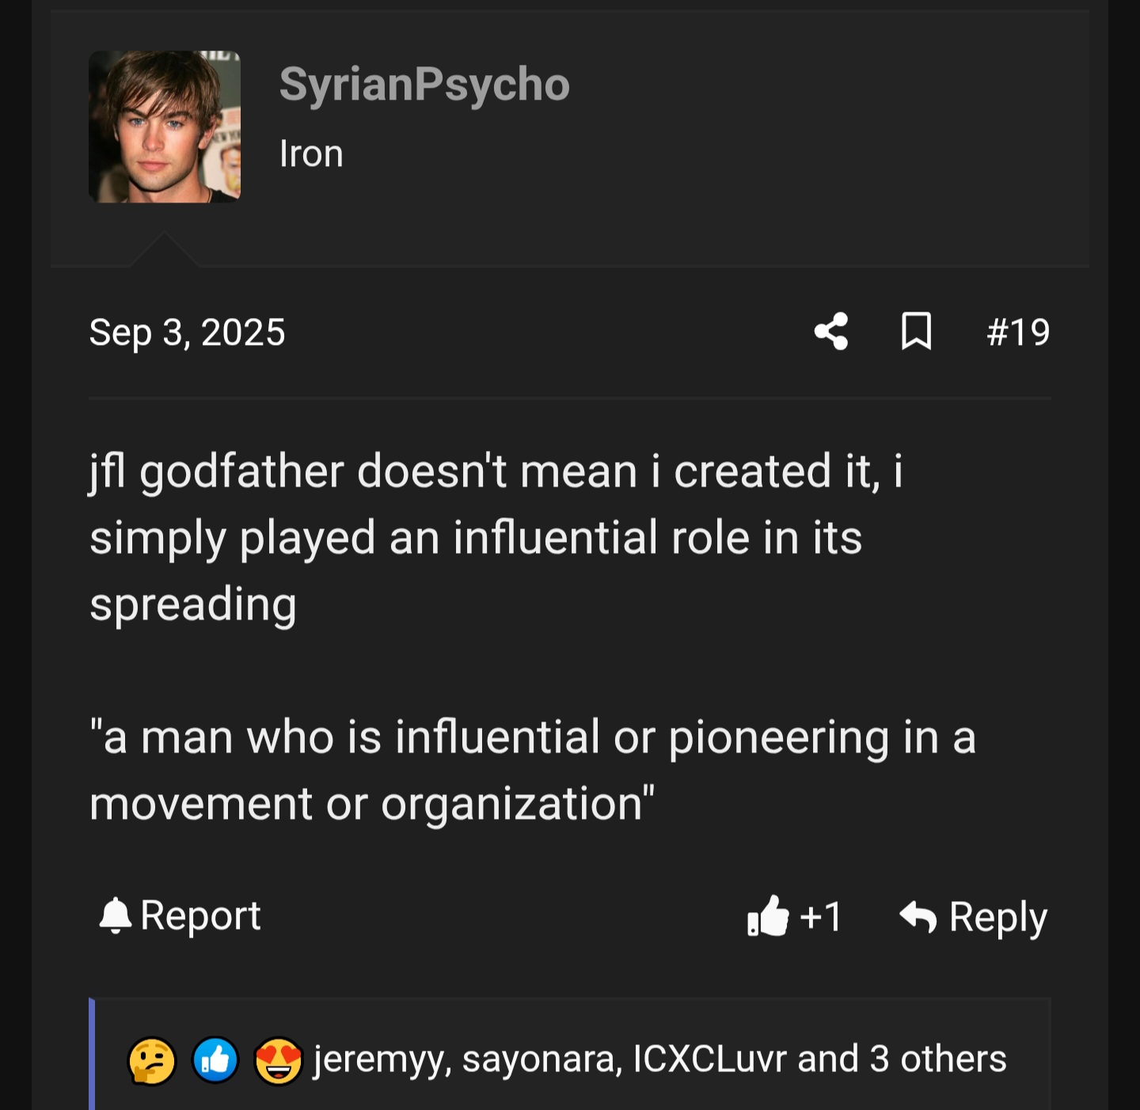
Task: Open jeremyy's profile from reactions list
Action: 382,1059
